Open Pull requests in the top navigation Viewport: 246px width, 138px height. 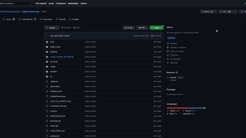pyautogui.click(x=41, y=3)
